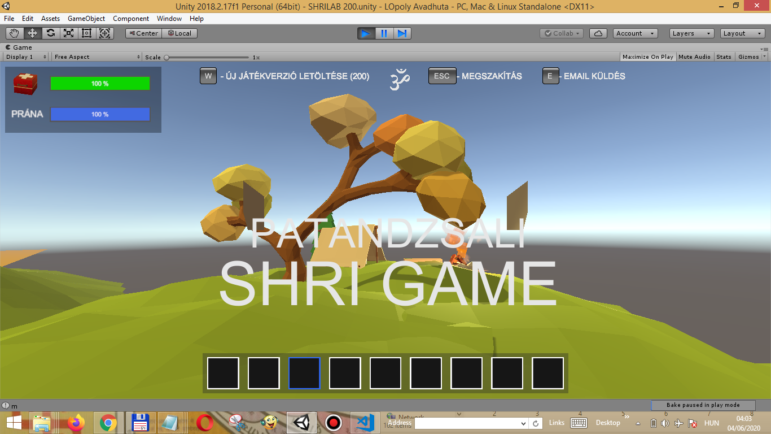The width and height of the screenshot is (771, 434).
Task: Toggle the Stats overlay
Action: click(x=724, y=57)
